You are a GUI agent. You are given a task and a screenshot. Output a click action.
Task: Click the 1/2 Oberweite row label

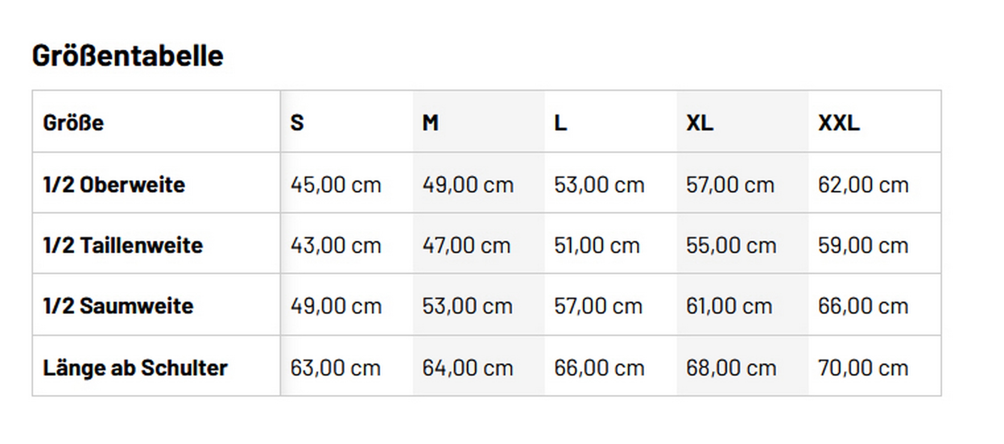pyautogui.click(x=114, y=185)
